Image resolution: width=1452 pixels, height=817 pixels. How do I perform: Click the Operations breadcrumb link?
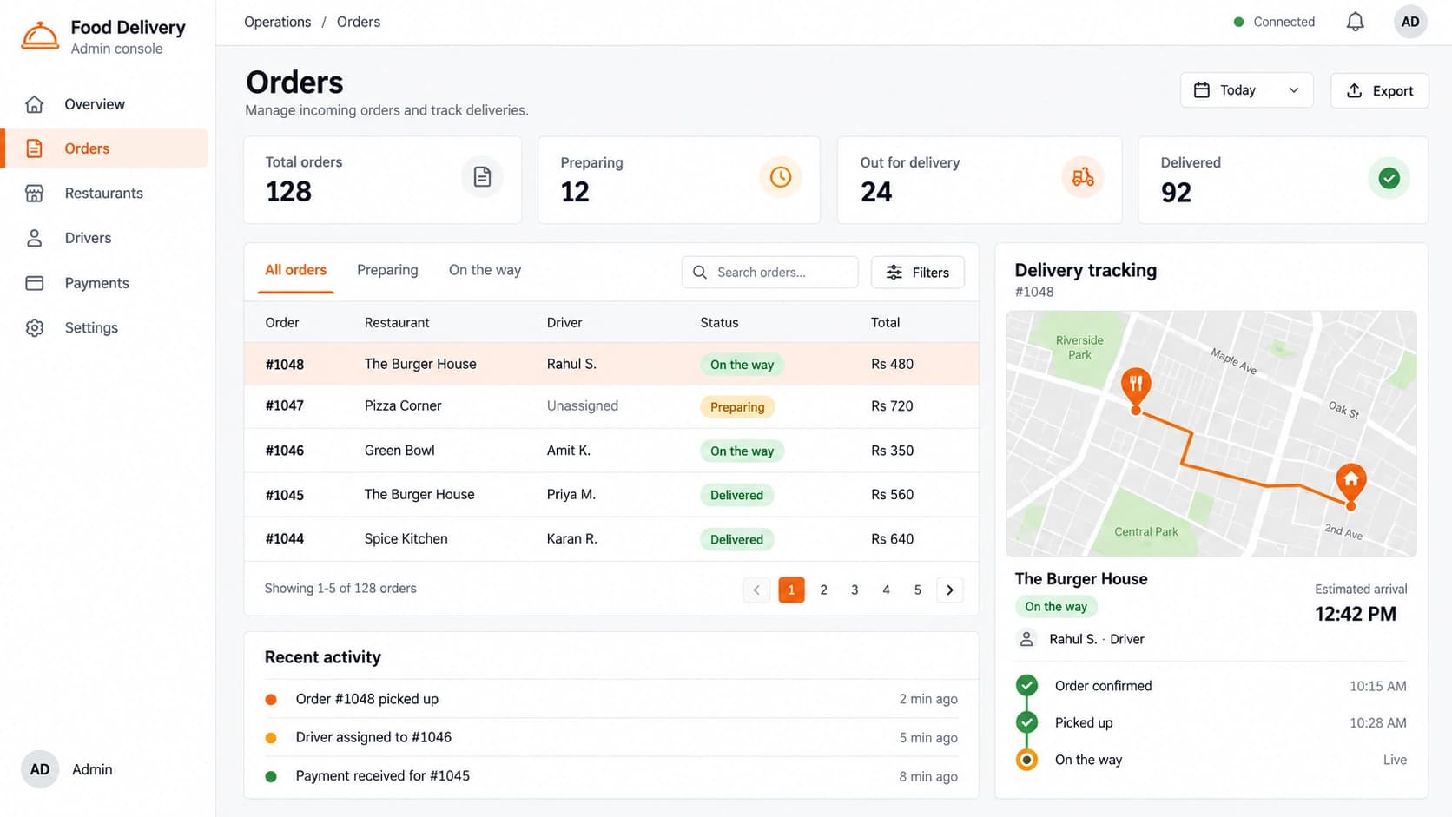coord(277,22)
